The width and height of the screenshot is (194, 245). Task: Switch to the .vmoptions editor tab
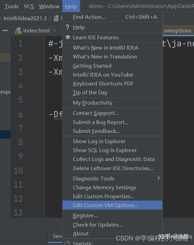178,31
